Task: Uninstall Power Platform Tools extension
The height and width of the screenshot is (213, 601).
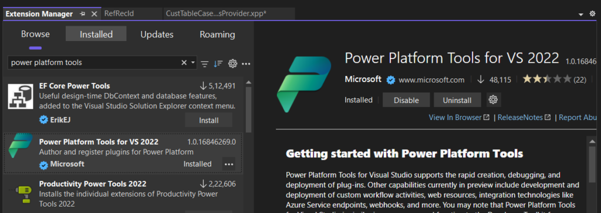Action: click(457, 100)
